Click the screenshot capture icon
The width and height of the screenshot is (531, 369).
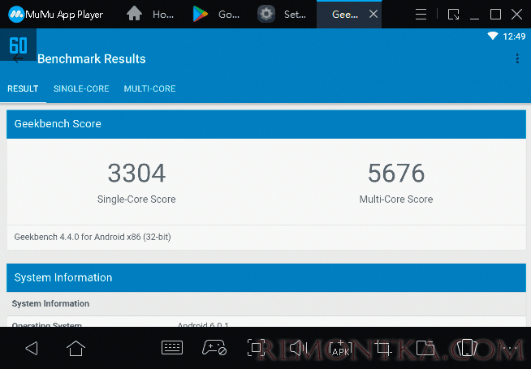point(256,348)
